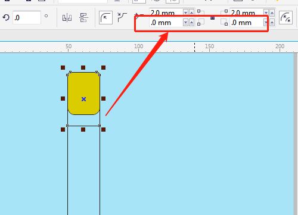Click the middle-left selection handle
The width and height of the screenshot is (298, 215).
pyautogui.click(x=63, y=99)
